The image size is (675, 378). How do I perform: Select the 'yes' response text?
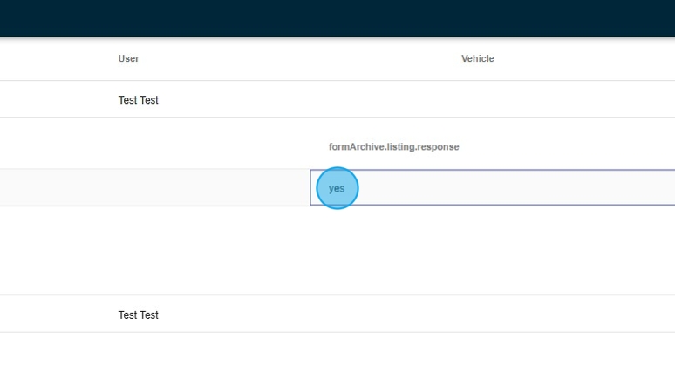(x=337, y=188)
